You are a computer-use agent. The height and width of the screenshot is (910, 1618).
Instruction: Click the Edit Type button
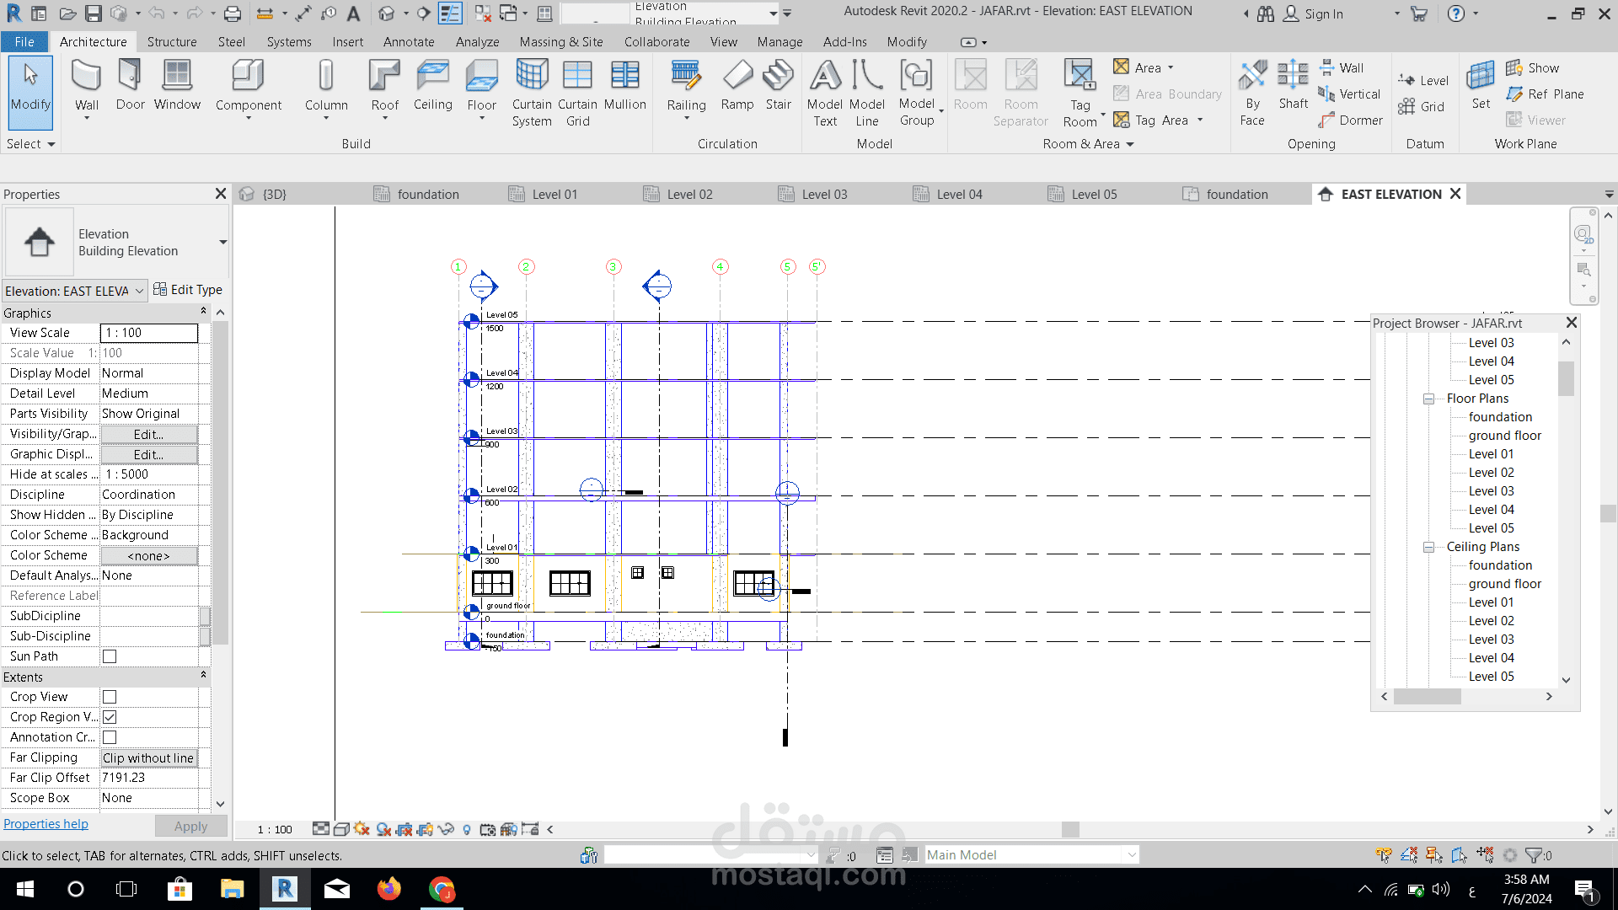[x=188, y=290]
